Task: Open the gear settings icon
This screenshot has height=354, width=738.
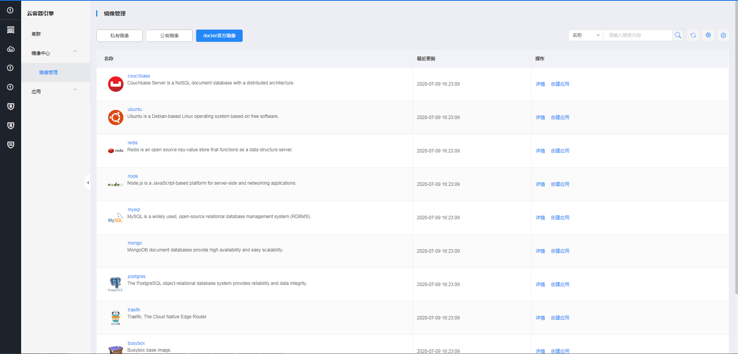Action: pyautogui.click(x=723, y=35)
